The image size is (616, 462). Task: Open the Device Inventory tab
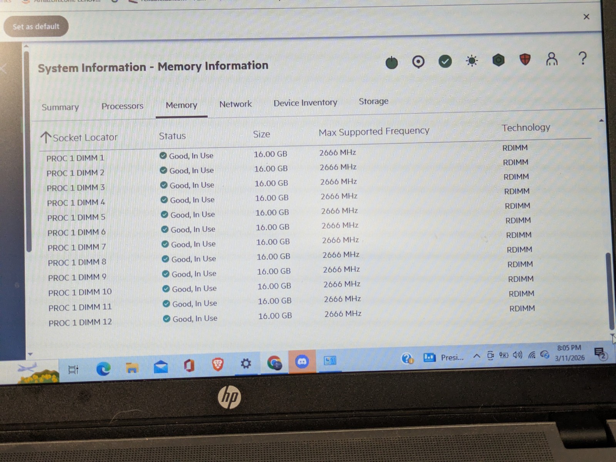click(x=305, y=103)
